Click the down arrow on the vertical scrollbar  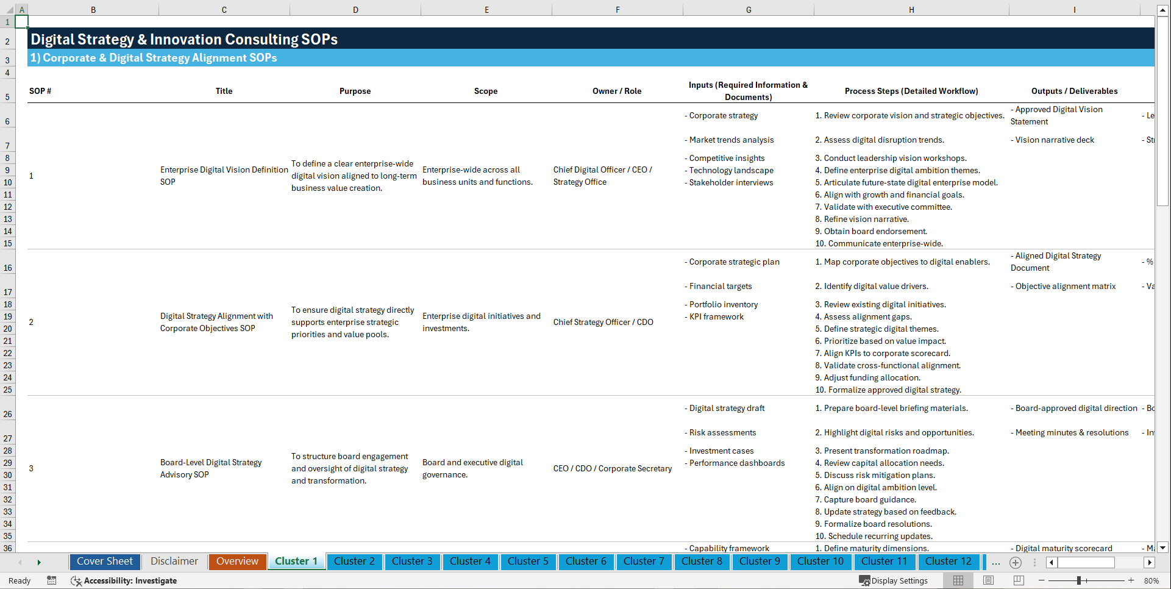[x=1163, y=548]
